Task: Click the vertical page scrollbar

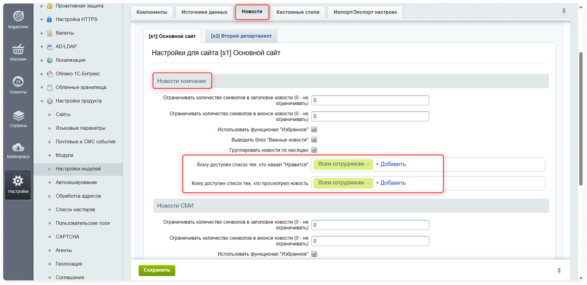Action: coord(581,118)
